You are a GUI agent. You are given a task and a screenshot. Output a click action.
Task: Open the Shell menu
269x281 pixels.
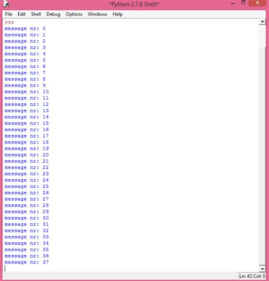(x=36, y=14)
